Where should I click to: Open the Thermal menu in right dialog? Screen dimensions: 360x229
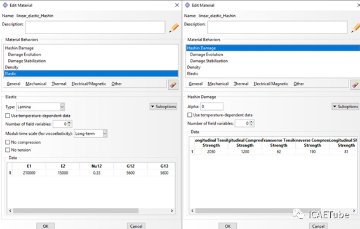[x=241, y=84]
